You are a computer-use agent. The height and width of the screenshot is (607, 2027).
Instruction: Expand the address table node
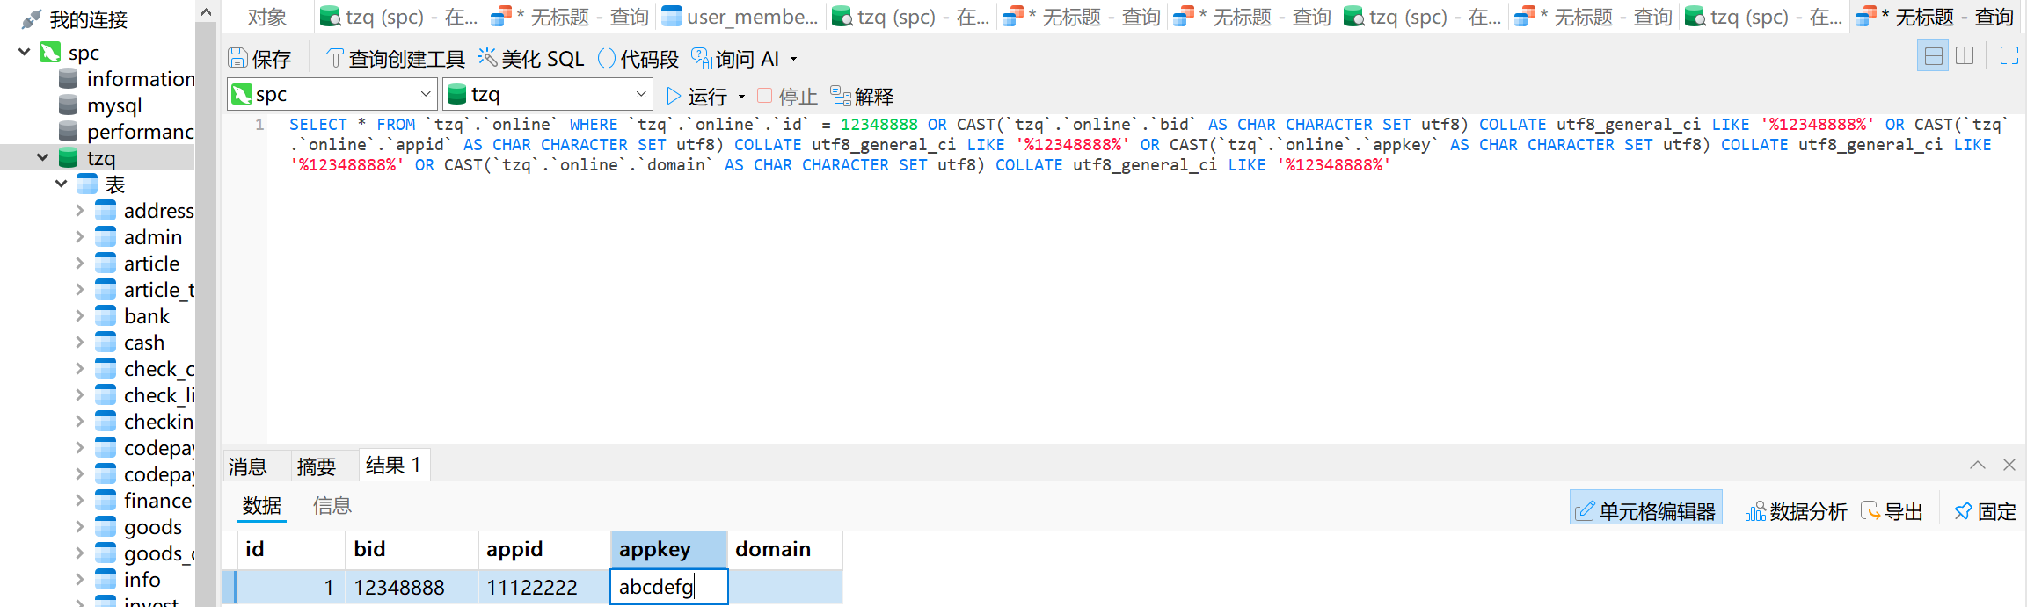tap(80, 211)
